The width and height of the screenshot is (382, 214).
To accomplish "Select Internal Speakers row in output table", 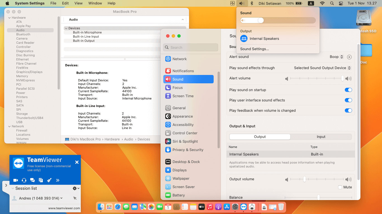I will [291, 154].
